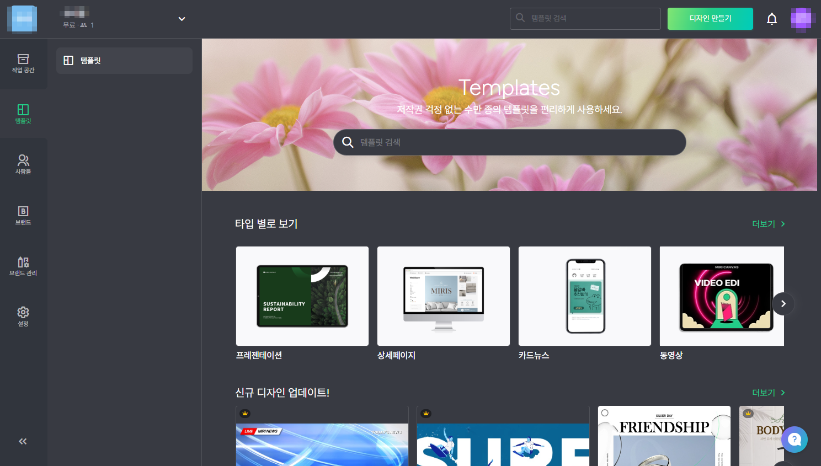Click the workspace logo thumbnail in the header
The height and width of the screenshot is (466, 821).
click(22, 19)
